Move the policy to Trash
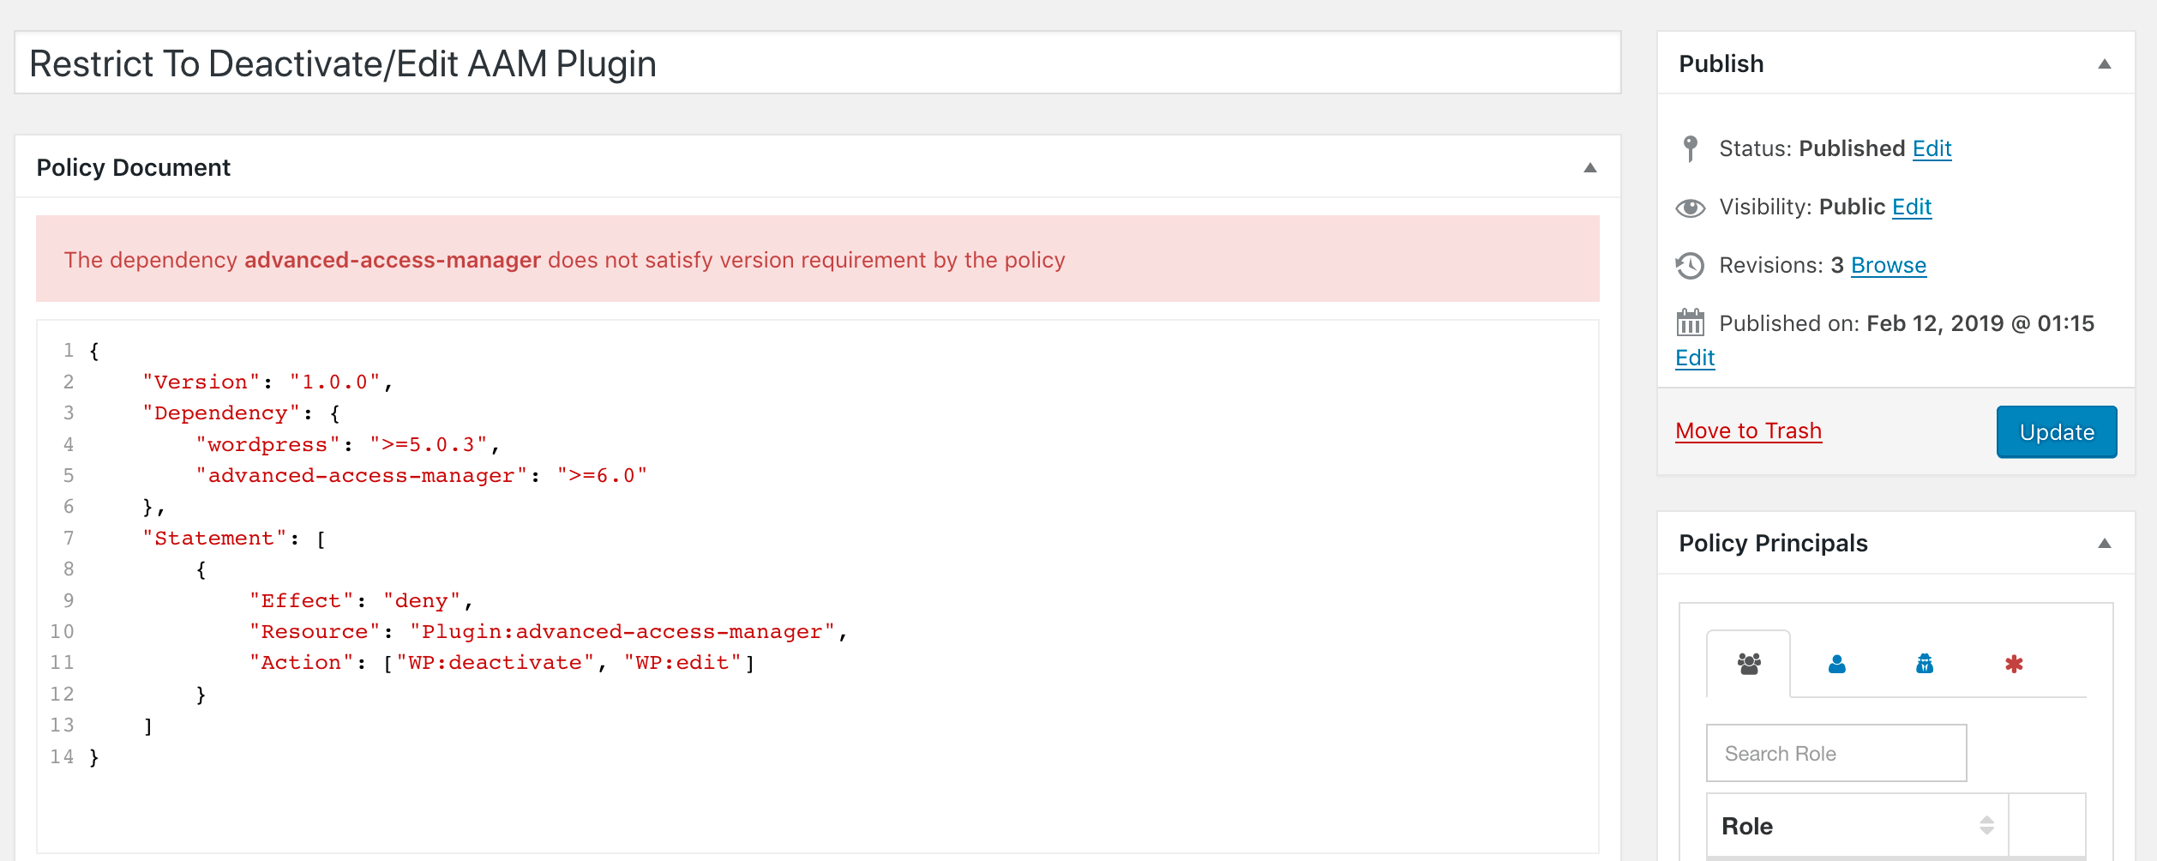The width and height of the screenshot is (2157, 861). [1748, 430]
